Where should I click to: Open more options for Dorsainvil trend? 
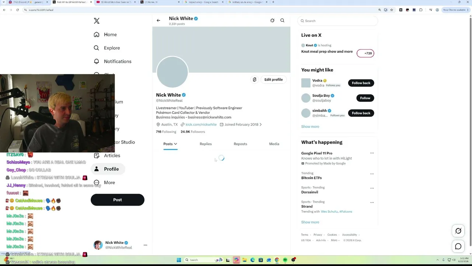click(x=372, y=188)
